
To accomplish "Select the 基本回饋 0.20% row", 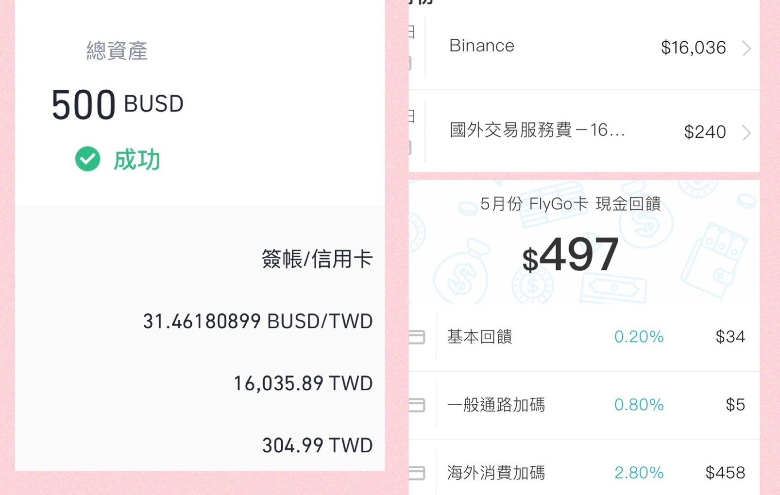I will pyautogui.click(x=584, y=337).
